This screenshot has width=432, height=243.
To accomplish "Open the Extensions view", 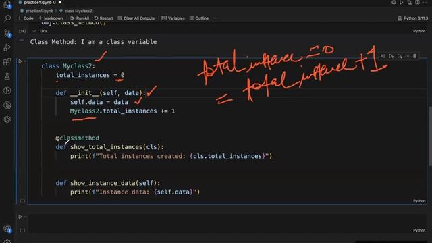I will pos(7,61).
